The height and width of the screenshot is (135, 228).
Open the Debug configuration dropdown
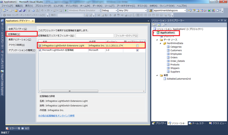click(x=109, y=10)
